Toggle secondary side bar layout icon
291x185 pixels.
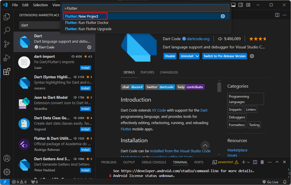pyautogui.click(x=241, y=5)
